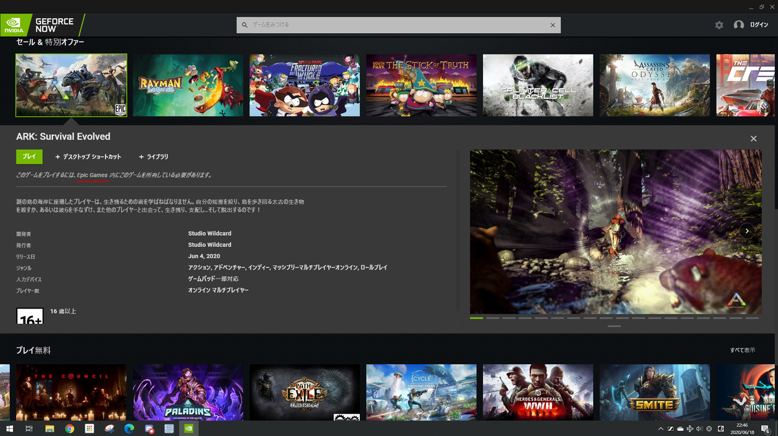Show next screenshot with arrow button

pyautogui.click(x=747, y=230)
